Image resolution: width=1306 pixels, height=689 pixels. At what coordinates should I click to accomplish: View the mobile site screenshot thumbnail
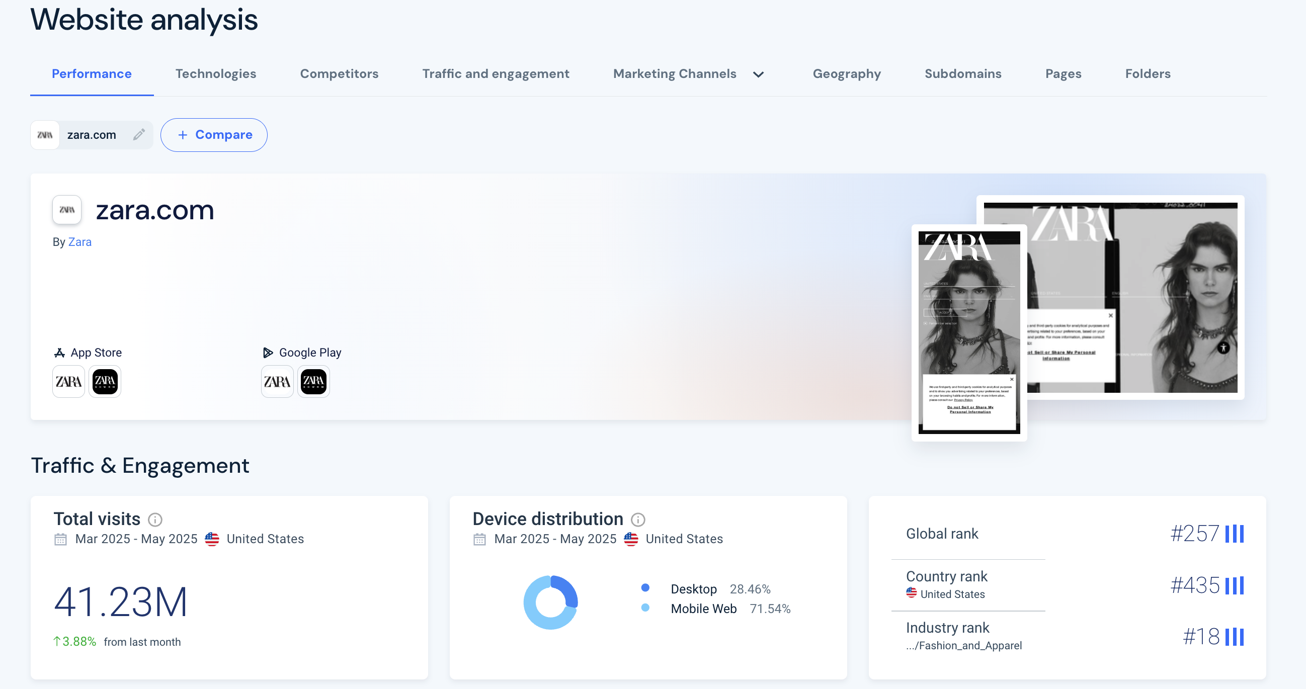(969, 332)
